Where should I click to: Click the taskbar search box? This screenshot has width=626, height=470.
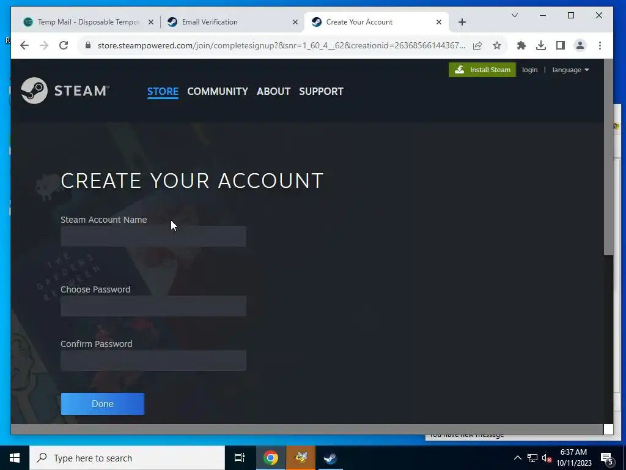point(127,458)
